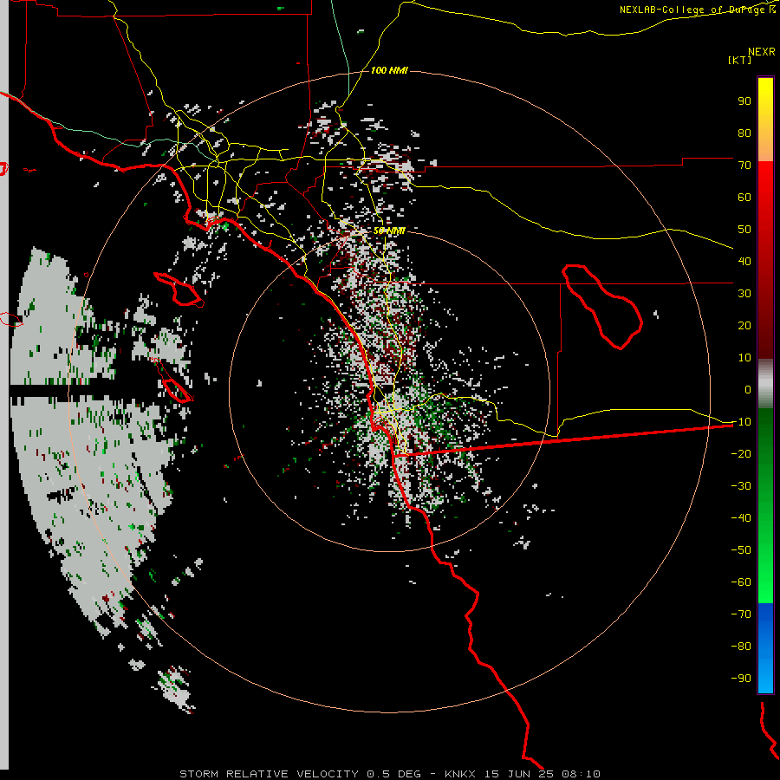The width and height of the screenshot is (780, 780).
Task: Click the "40" value on velocity scale
Action: pyautogui.click(x=744, y=261)
